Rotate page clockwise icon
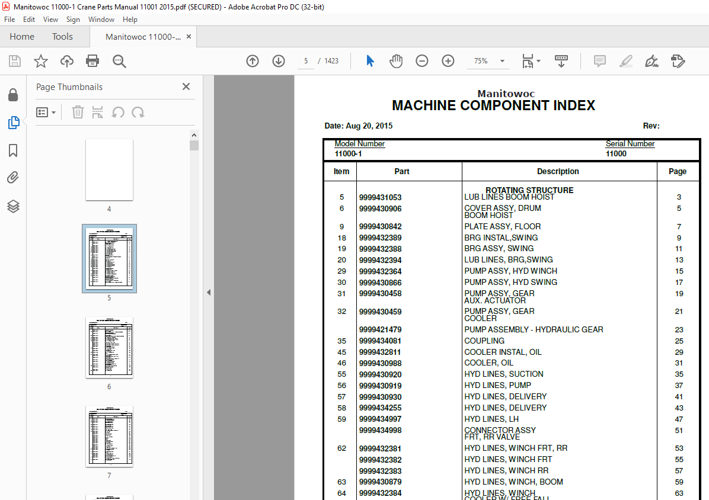 pos(138,112)
